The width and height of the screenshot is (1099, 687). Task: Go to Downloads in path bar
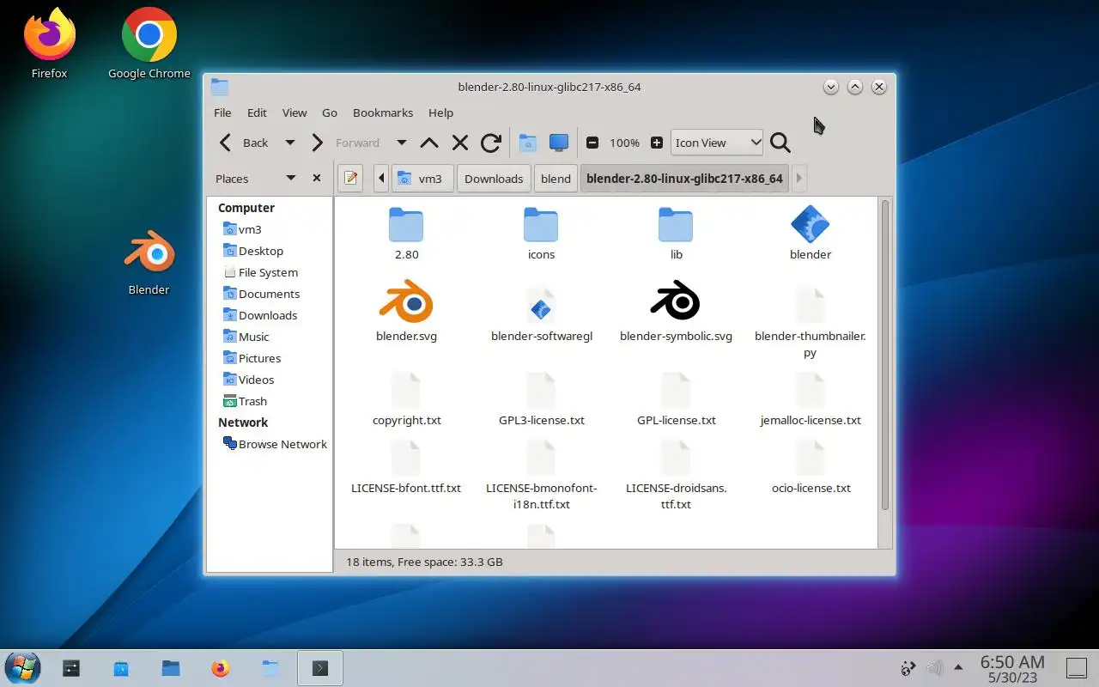point(494,179)
